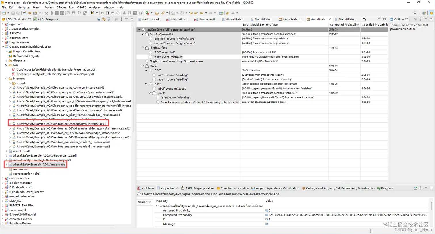Open the Properties view menu dots
The height and width of the screenshot is (234, 435).
421,188
